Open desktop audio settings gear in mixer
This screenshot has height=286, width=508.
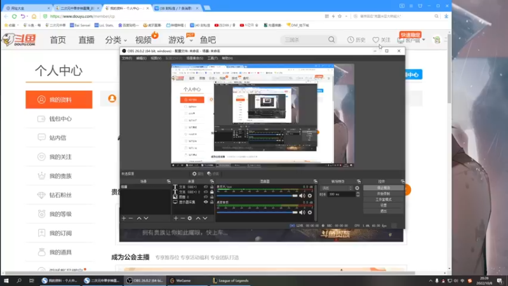click(310, 212)
